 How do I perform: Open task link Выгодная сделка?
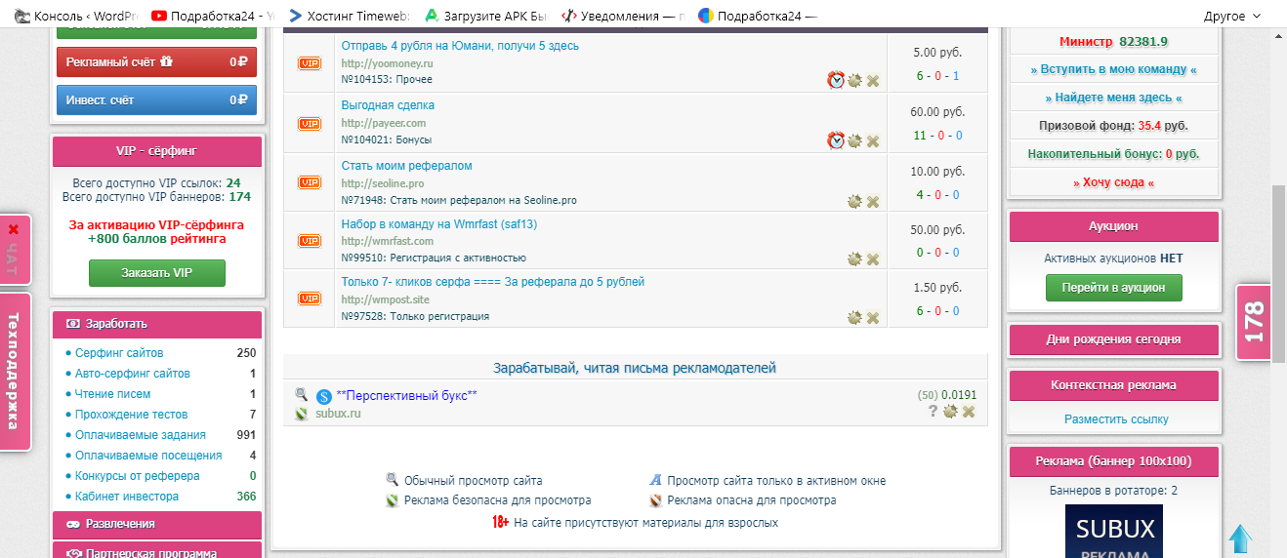(388, 104)
